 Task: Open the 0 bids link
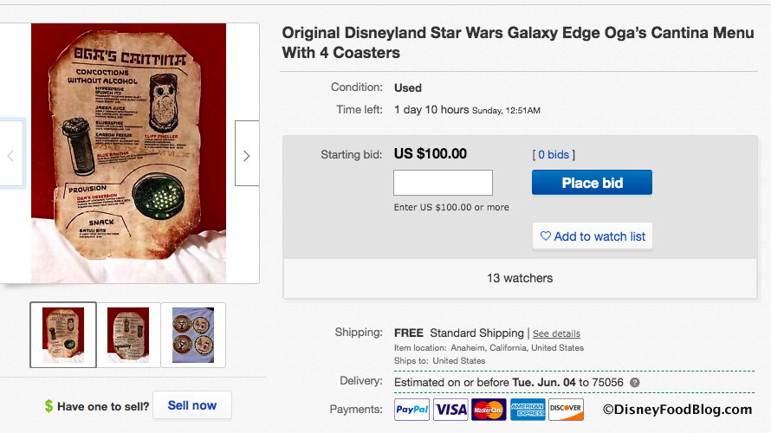(554, 155)
